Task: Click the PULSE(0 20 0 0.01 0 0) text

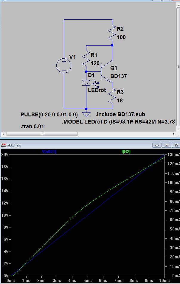Action: [49, 115]
